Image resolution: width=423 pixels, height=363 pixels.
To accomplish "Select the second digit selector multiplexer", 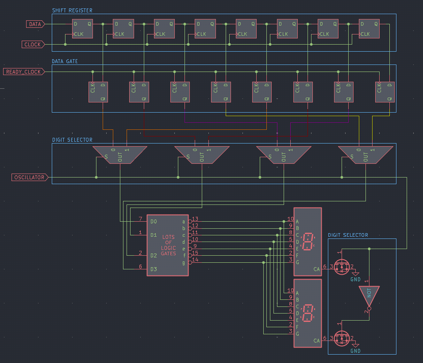I will pyautogui.click(x=202, y=155).
